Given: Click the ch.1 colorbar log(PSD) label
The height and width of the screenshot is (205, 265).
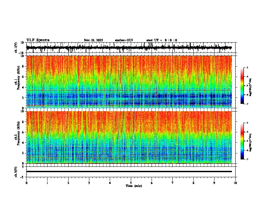Looking at the screenshot, I should pos(251,87).
